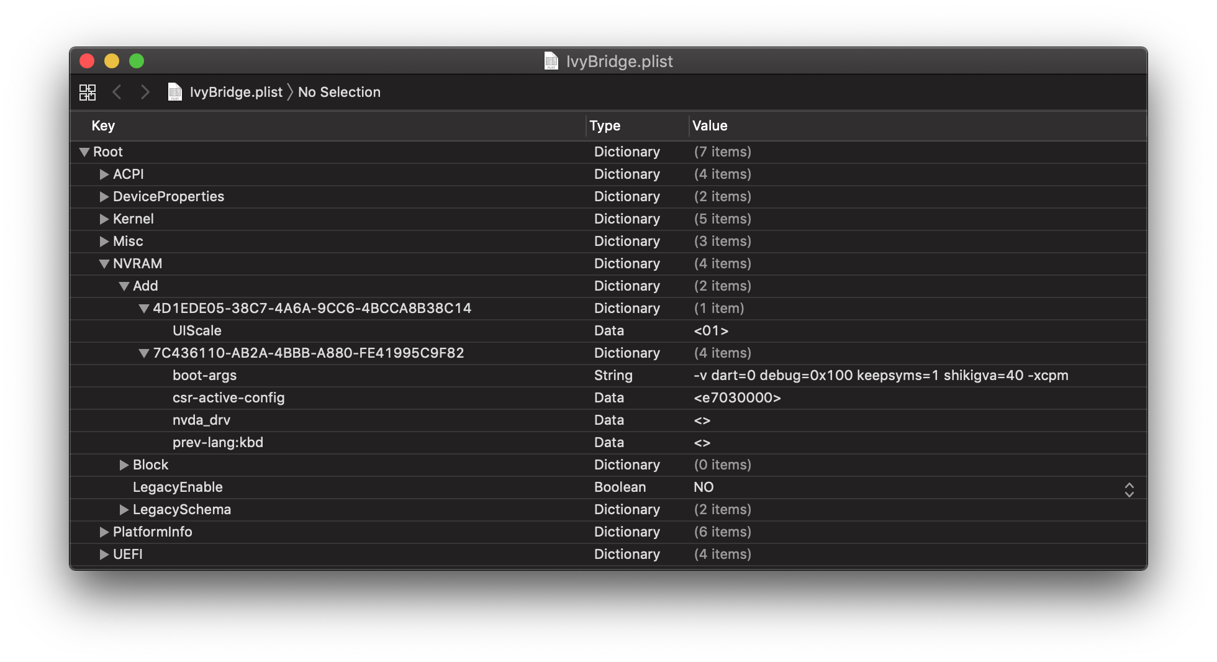The height and width of the screenshot is (662, 1217).
Task: Click the document icon in title bar
Action: (x=551, y=61)
